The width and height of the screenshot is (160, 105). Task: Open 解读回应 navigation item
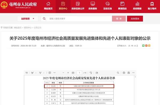[x=122, y=6]
